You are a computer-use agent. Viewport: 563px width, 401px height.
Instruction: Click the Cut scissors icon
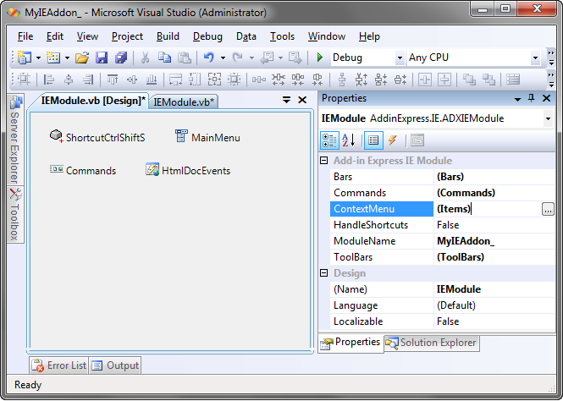[145, 58]
